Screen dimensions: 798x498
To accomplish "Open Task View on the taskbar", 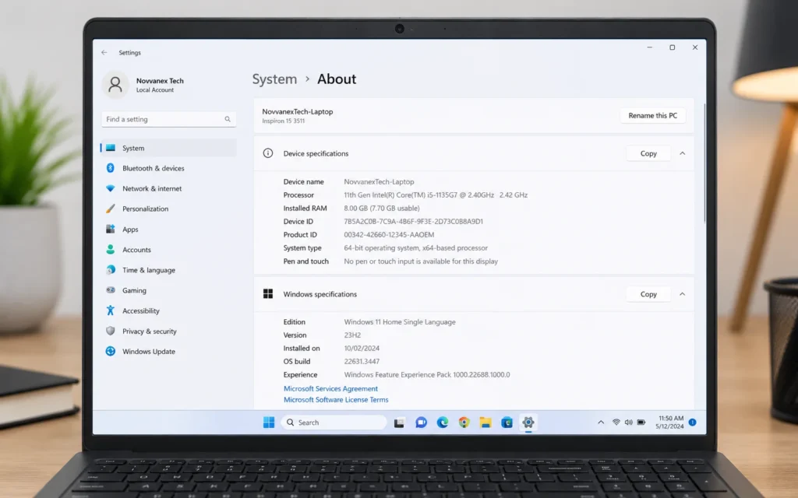I will click(400, 423).
